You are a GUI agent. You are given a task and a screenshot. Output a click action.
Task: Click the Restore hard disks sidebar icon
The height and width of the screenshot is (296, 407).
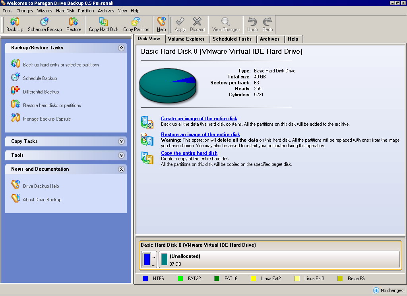(16, 104)
